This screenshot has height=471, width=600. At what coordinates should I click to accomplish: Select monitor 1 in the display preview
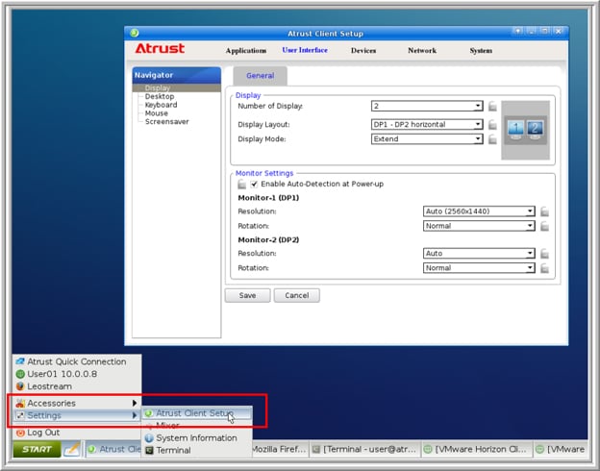coord(515,130)
